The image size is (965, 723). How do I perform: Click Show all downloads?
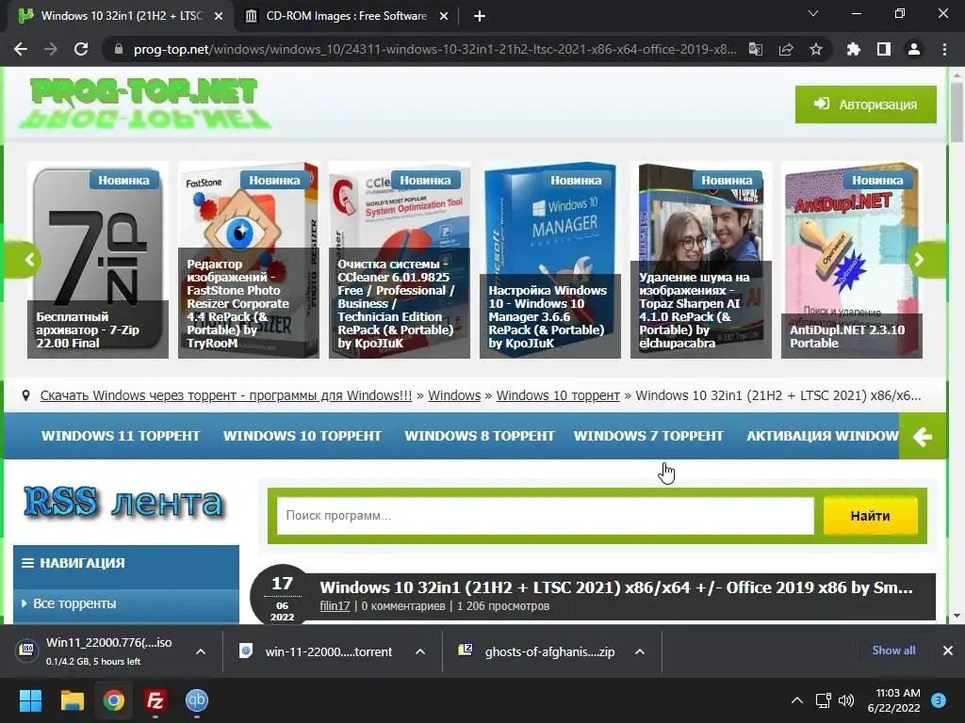pyautogui.click(x=893, y=651)
